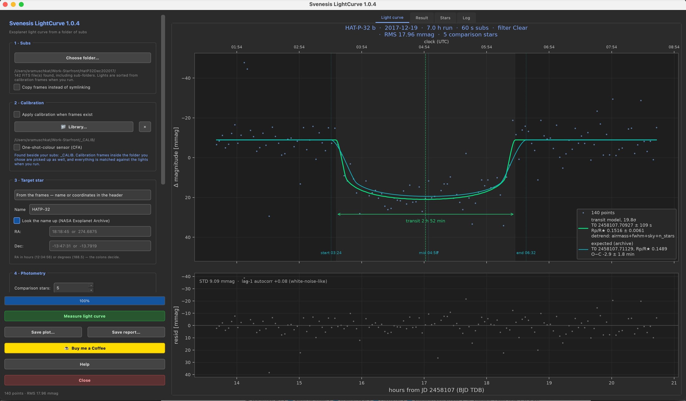Click the yellow minimize window dot
This screenshot has height=401, width=686.
(x=13, y=4)
